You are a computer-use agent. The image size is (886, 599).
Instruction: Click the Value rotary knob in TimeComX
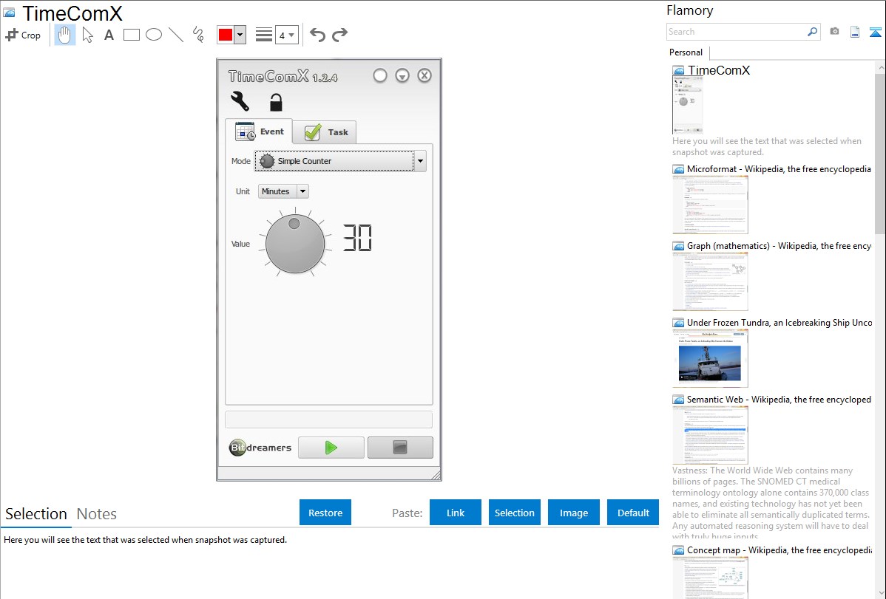(x=295, y=244)
